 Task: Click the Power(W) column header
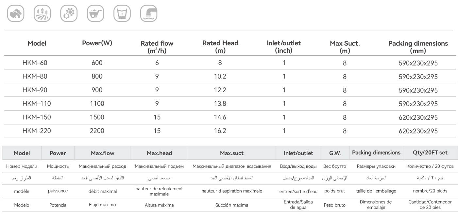(x=97, y=43)
